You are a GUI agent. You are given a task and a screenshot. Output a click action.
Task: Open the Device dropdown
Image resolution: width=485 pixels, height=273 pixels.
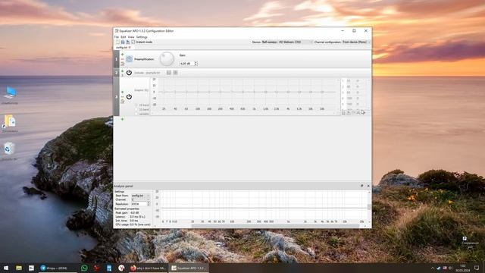(x=287, y=42)
